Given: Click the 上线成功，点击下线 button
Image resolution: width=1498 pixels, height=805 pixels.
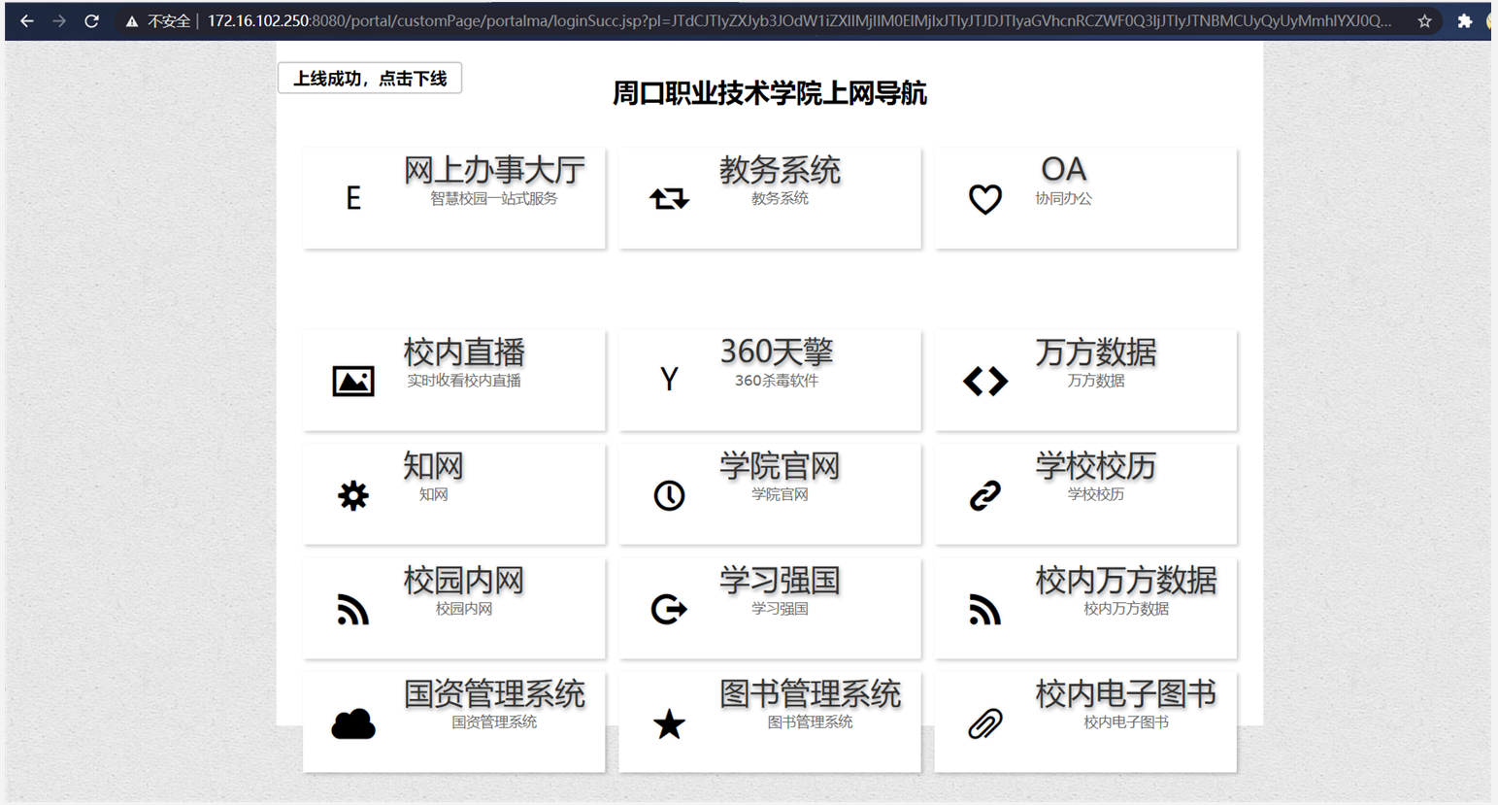Looking at the screenshot, I should (x=370, y=79).
